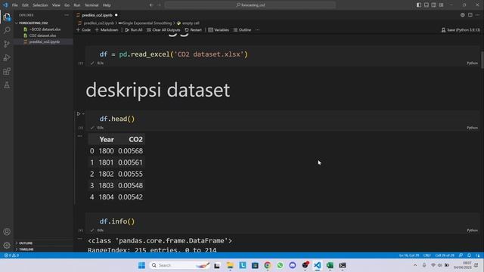Click Run All in notebook toolbar
The height and width of the screenshot is (272, 484).
coord(134,30)
